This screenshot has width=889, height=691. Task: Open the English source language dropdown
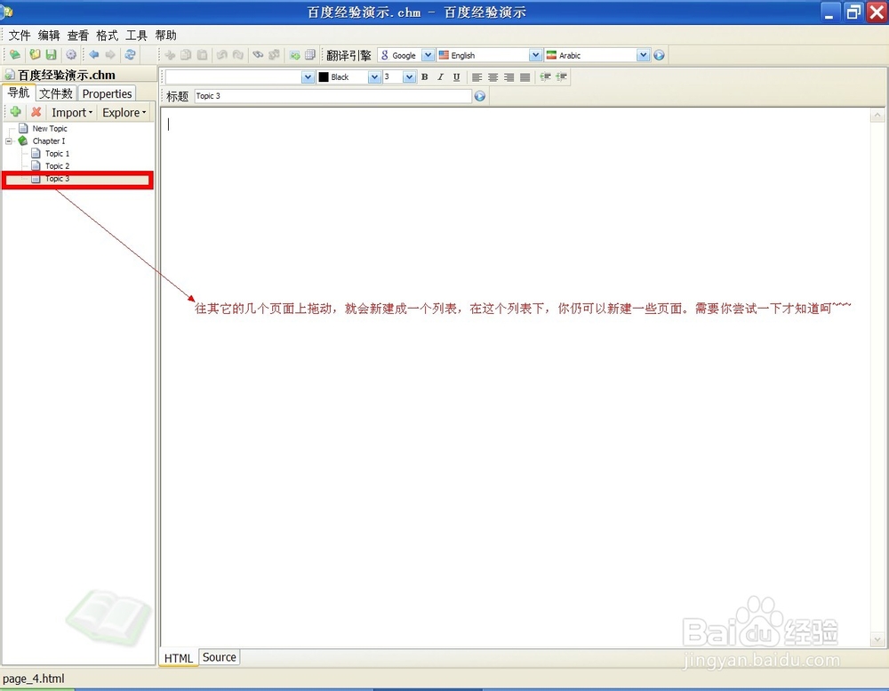(535, 55)
